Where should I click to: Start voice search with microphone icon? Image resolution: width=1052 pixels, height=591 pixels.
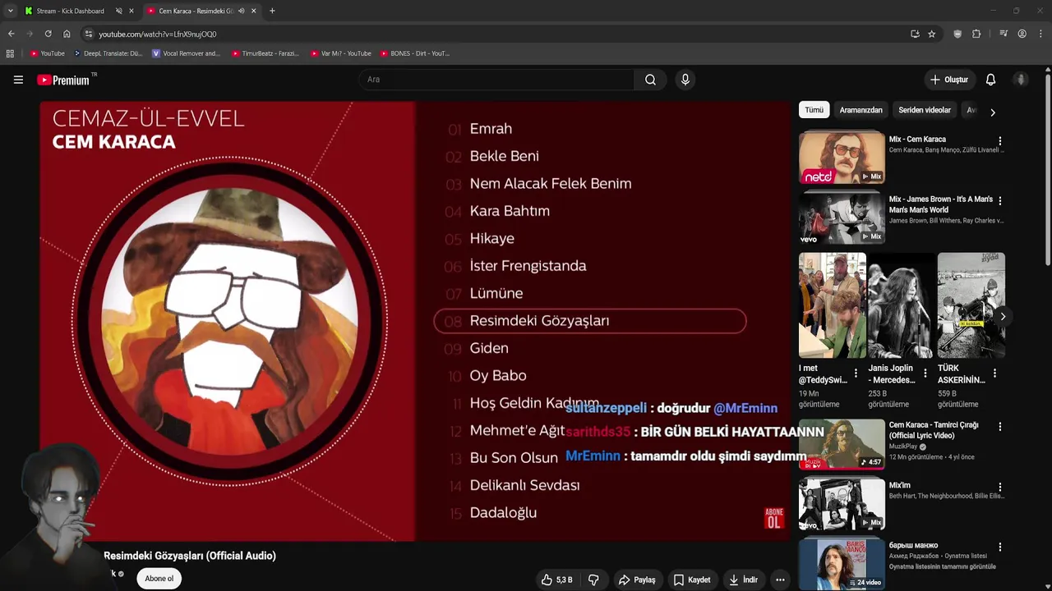pyautogui.click(x=685, y=80)
